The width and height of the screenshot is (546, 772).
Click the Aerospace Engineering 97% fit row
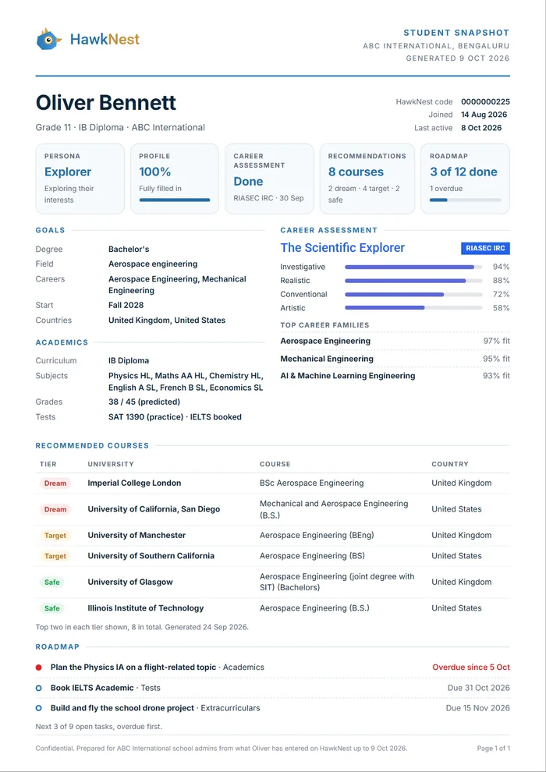point(395,342)
